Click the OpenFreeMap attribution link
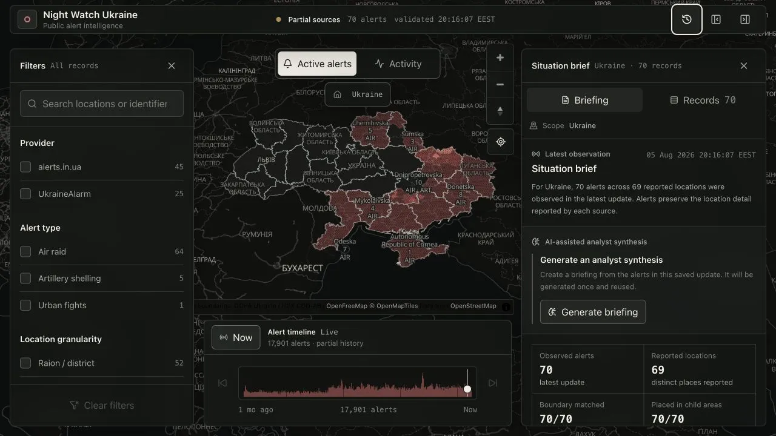 pyautogui.click(x=347, y=306)
